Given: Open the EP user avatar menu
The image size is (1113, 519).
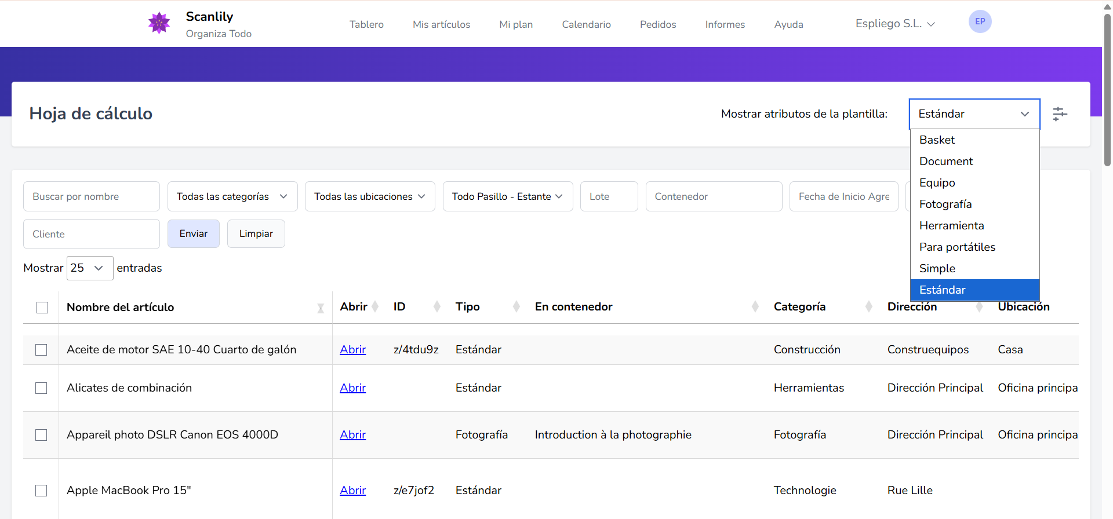Looking at the screenshot, I should pos(980,21).
